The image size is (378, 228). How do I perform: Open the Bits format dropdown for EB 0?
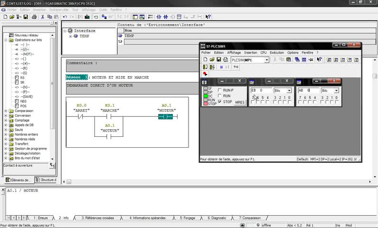pos(289,90)
